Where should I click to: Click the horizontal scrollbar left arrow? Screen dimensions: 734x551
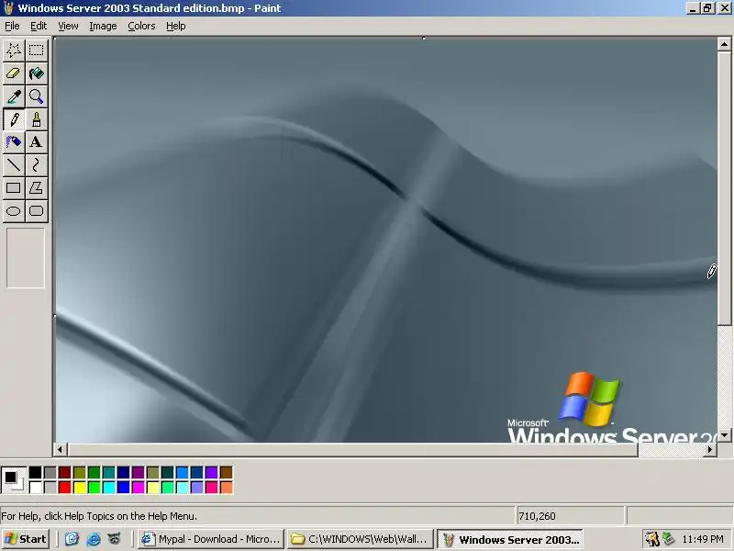[60, 449]
